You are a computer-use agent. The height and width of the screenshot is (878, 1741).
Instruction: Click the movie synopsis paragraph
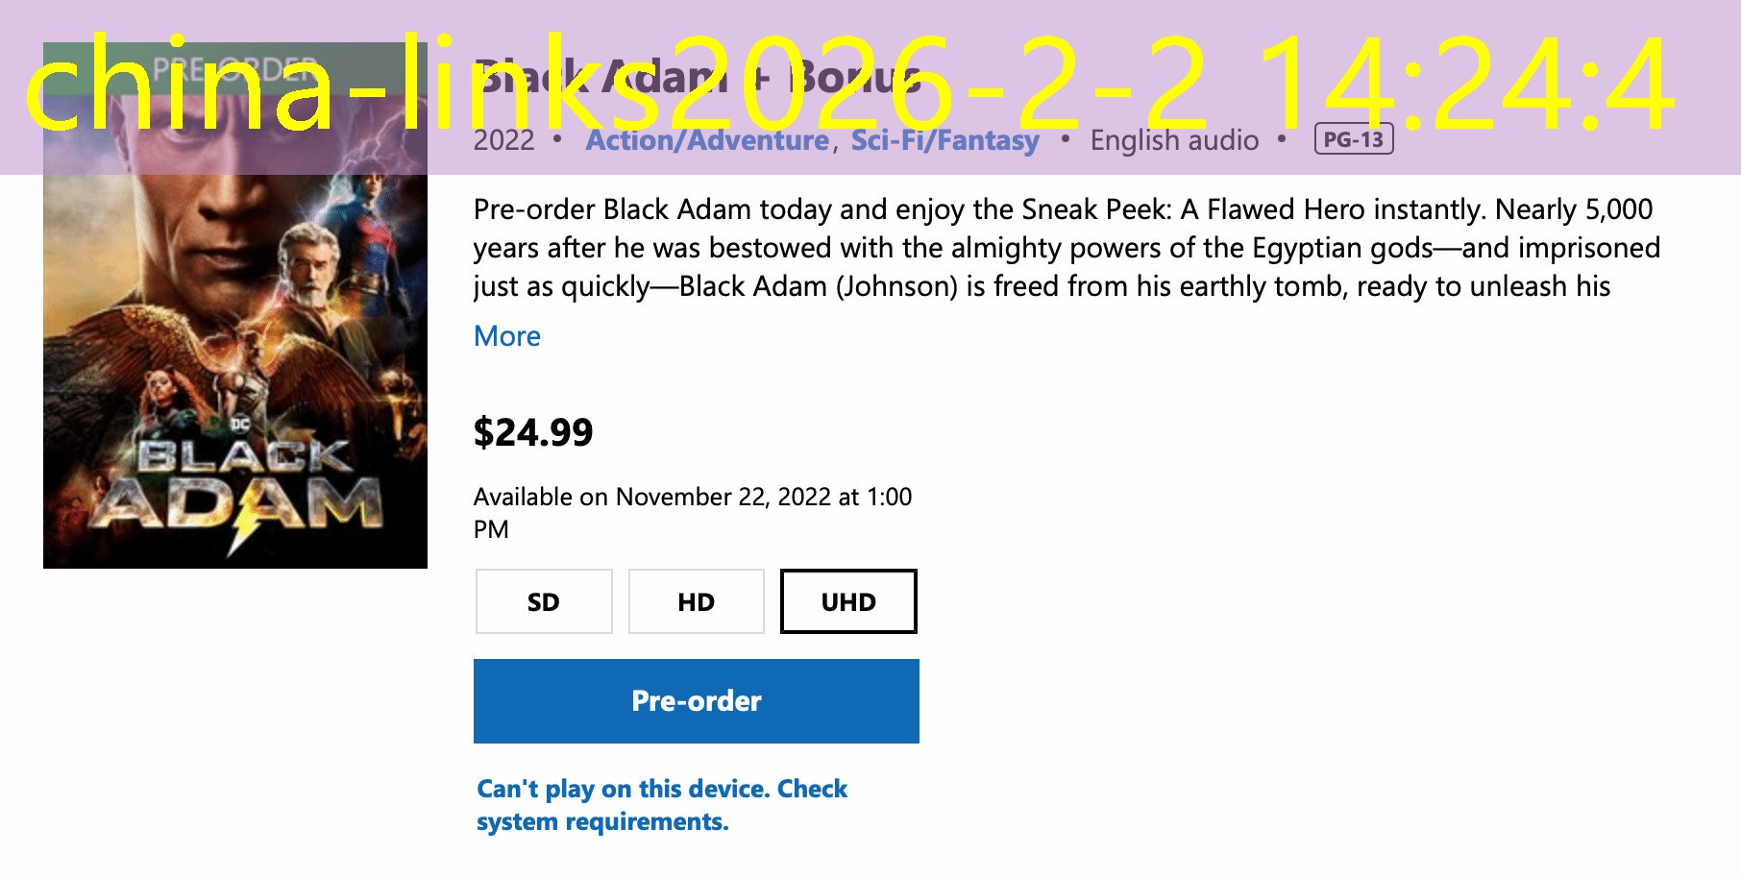[x=1057, y=248]
